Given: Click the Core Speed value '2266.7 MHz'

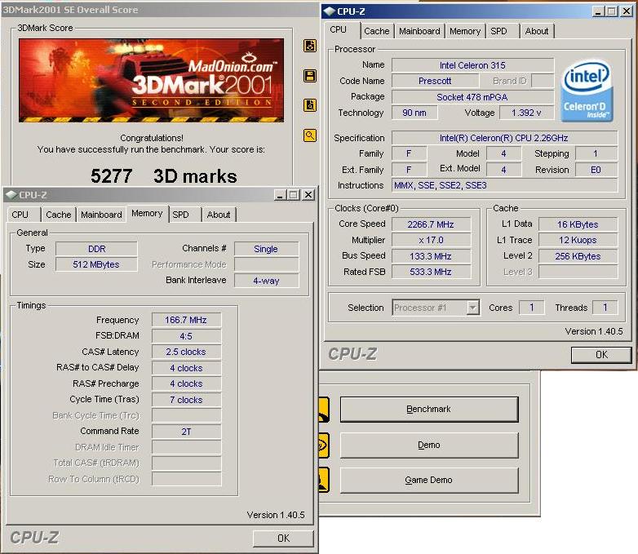Looking at the screenshot, I should coord(431,224).
